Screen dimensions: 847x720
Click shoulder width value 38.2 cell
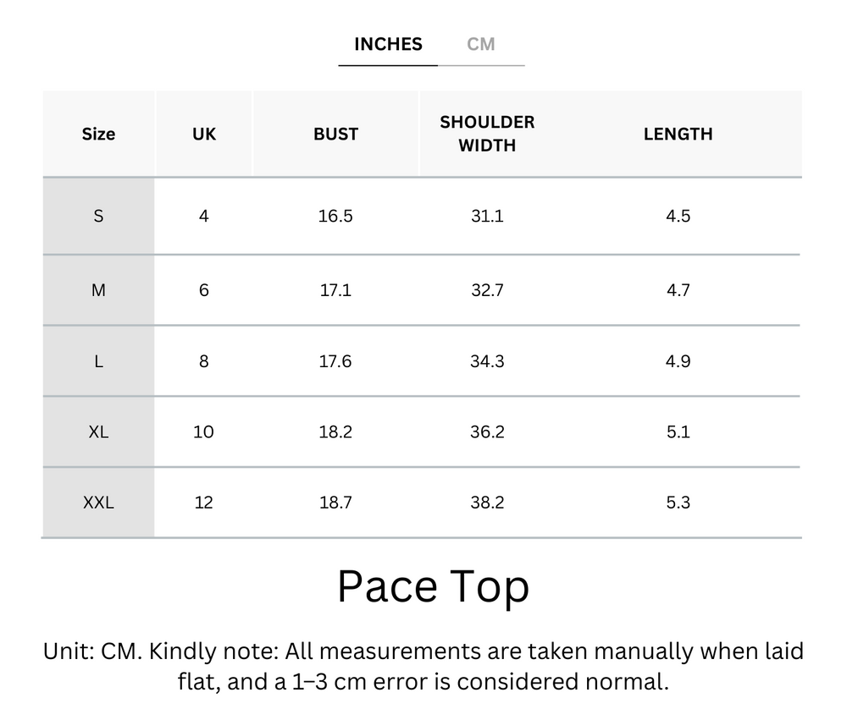pyautogui.click(x=487, y=503)
